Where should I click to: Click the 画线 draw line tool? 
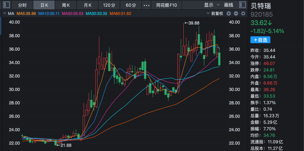pos(229,5)
